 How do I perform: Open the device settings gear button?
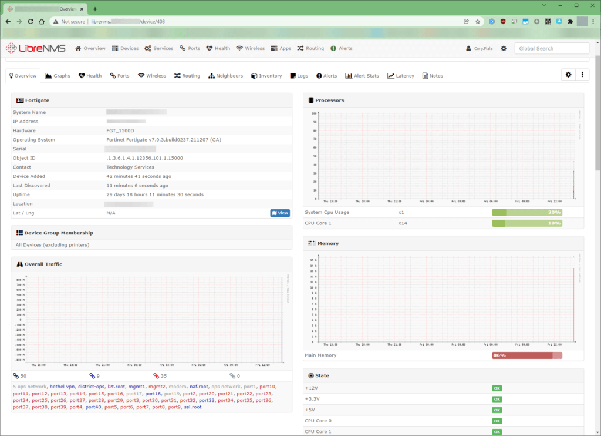[568, 75]
